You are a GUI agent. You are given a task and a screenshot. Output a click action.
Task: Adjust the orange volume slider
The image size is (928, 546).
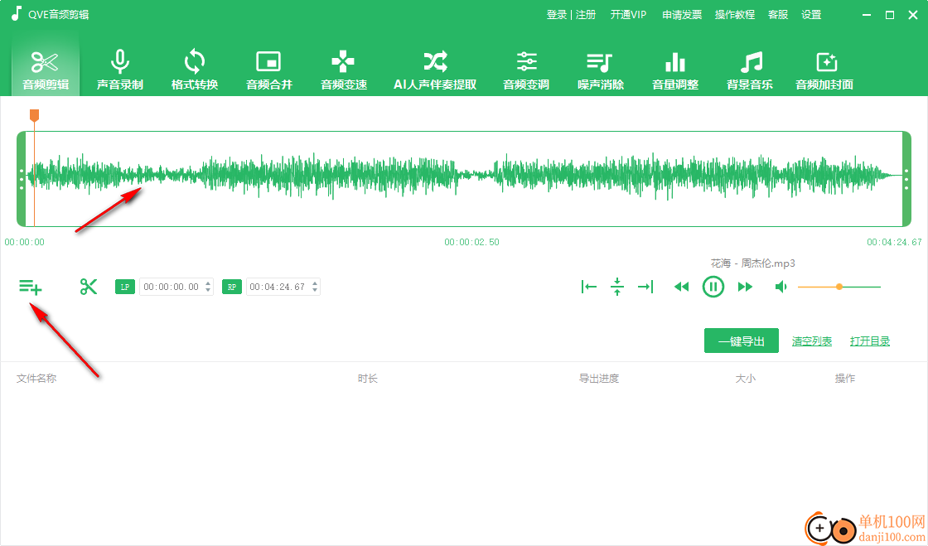(839, 287)
